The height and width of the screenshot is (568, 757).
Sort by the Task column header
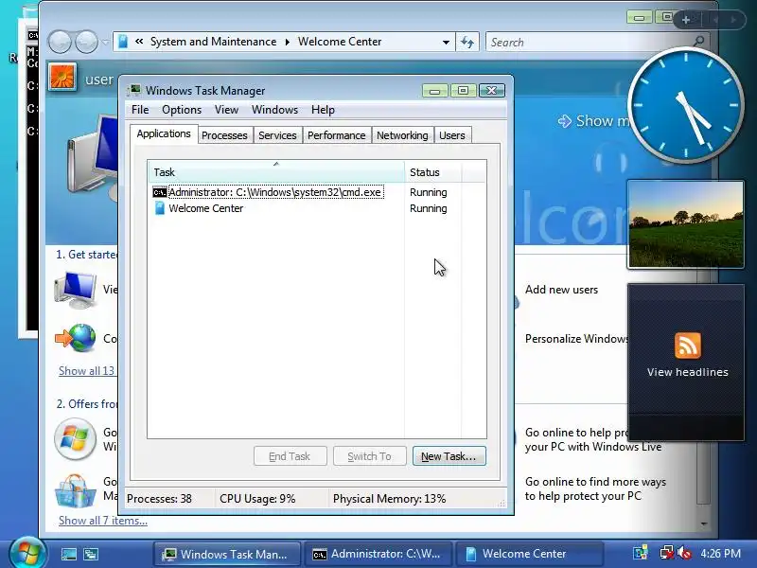coord(275,172)
